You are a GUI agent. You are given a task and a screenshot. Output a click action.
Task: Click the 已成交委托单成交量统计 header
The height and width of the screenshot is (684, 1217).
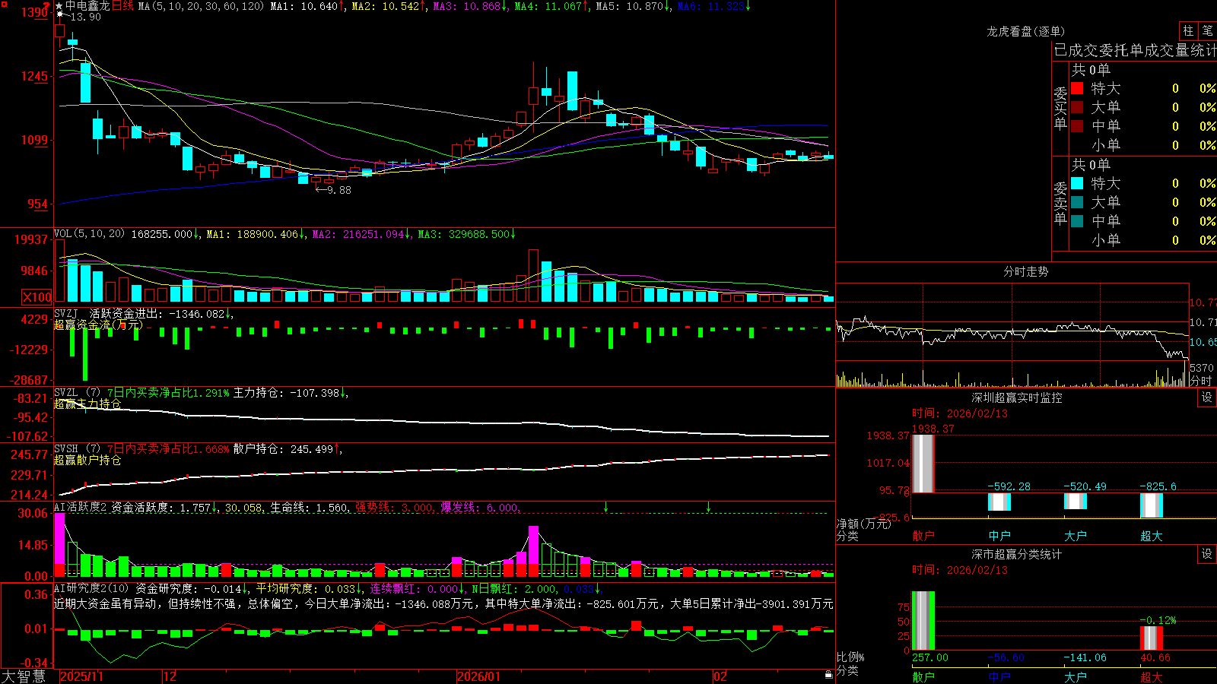pos(1135,51)
